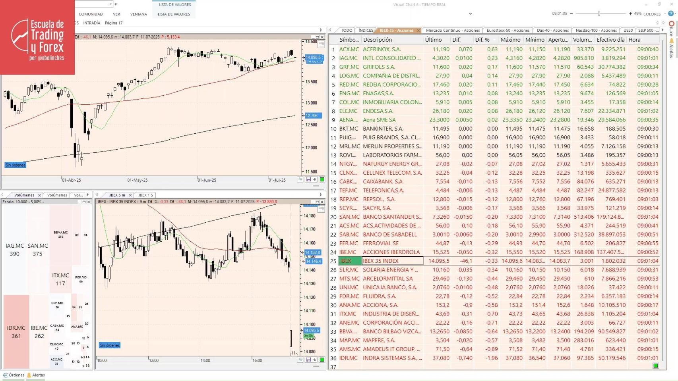This screenshot has width=678, height=381.
Task: Click the LISTA DE VALORES button
Action: pos(174,14)
